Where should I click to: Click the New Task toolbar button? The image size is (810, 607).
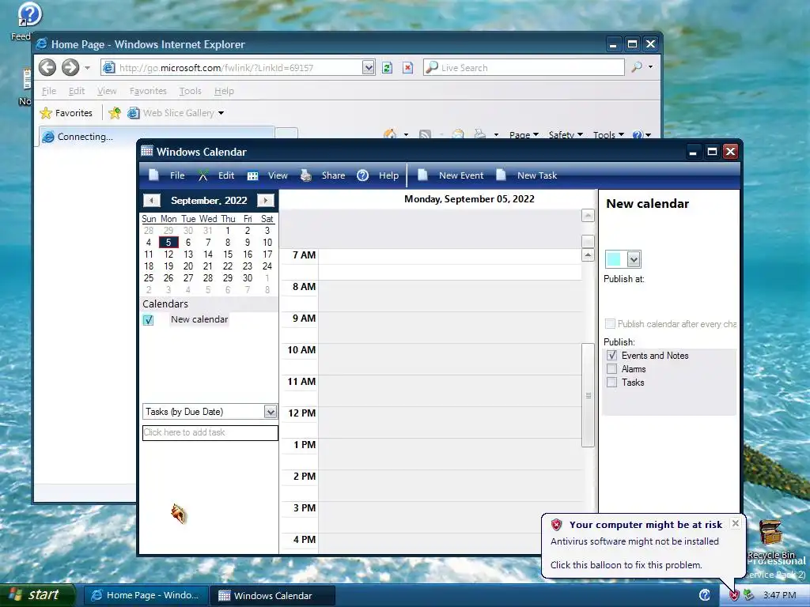pyautogui.click(x=526, y=175)
